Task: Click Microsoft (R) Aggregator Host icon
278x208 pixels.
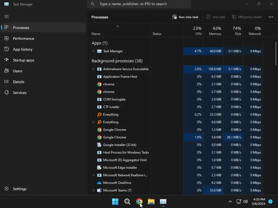Action: point(99,160)
